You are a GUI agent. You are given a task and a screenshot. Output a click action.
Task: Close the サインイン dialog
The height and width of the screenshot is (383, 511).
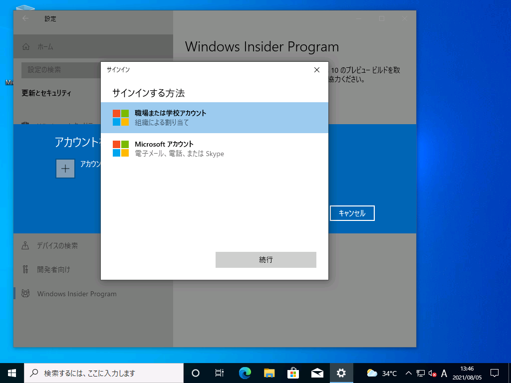click(x=316, y=70)
